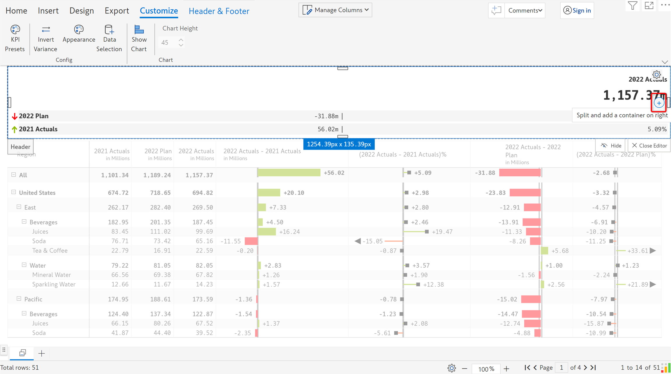The image size is (671, 374).
Task: Close the header editor
Action: pos(649,146)
